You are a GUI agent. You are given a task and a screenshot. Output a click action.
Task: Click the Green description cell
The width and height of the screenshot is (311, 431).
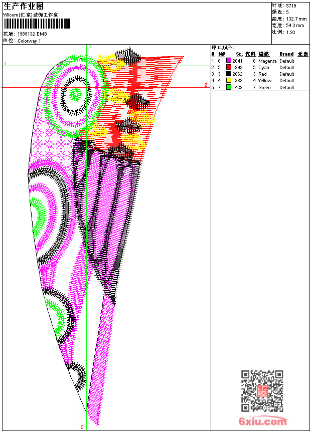pos(264,87)
